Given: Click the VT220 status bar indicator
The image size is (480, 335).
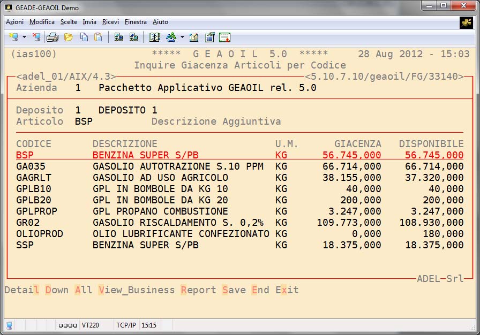Looking at the screenshot, I should tap(91, 325).
